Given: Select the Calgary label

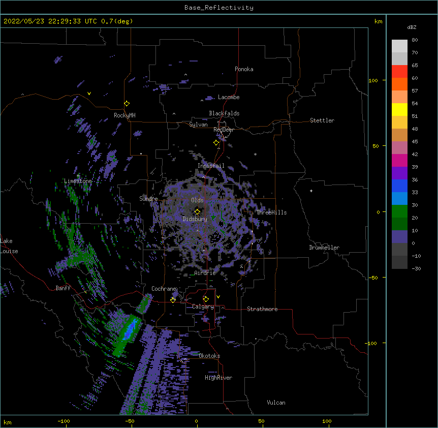Looking at the screenshot, I should [x=203, y=307].
